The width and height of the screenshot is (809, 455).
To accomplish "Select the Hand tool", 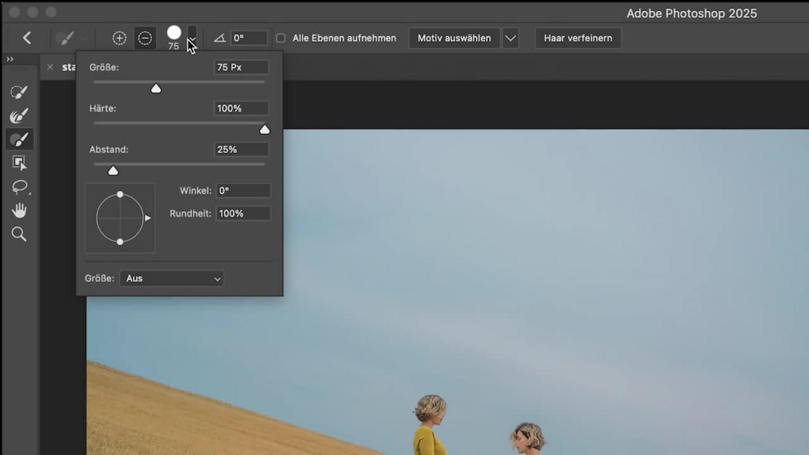I will coord(19,210).
